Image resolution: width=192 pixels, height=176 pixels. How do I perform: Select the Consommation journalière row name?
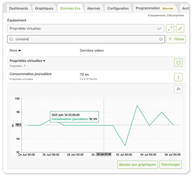tap(30, 74)
